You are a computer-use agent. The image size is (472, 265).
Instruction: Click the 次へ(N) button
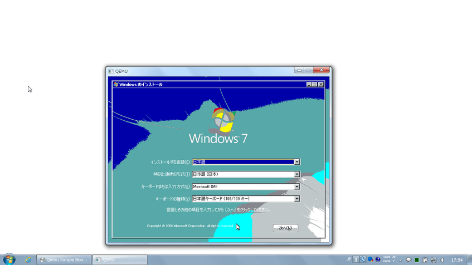click(285, 228)
